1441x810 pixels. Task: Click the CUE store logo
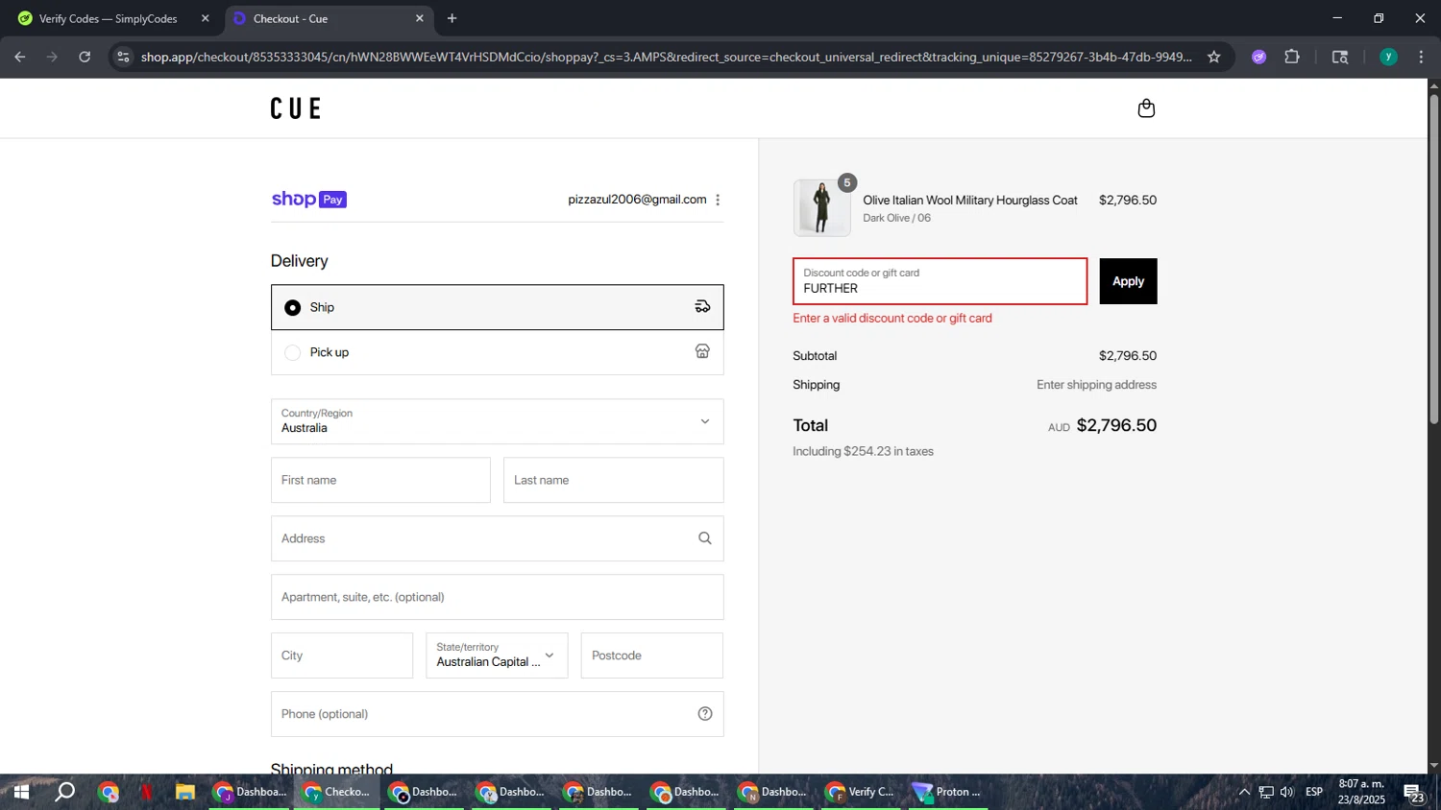coord(296,108)
